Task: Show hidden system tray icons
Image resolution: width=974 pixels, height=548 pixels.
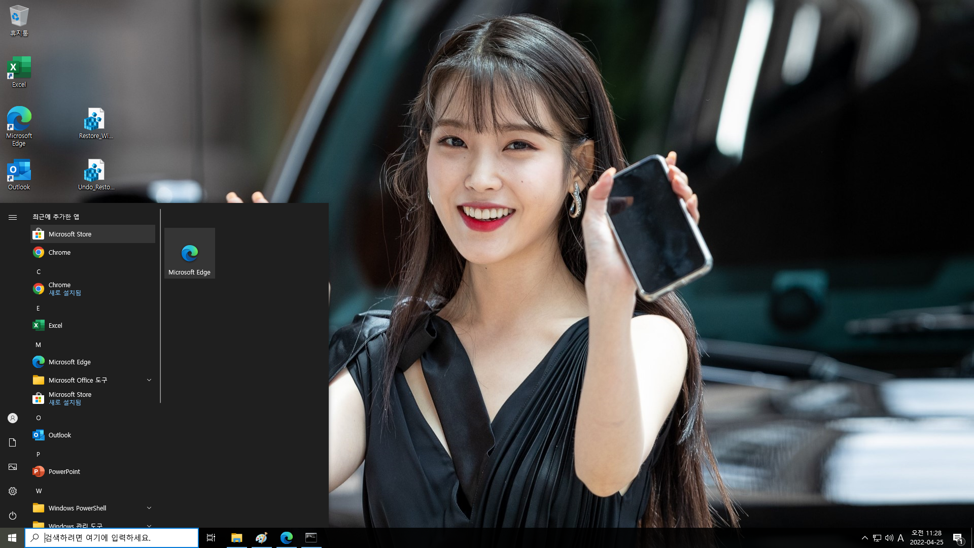Action: click(x=864, y=538)
